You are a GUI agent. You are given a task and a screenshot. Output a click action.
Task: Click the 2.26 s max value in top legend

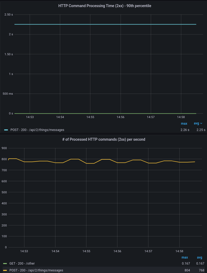point(185,130)
